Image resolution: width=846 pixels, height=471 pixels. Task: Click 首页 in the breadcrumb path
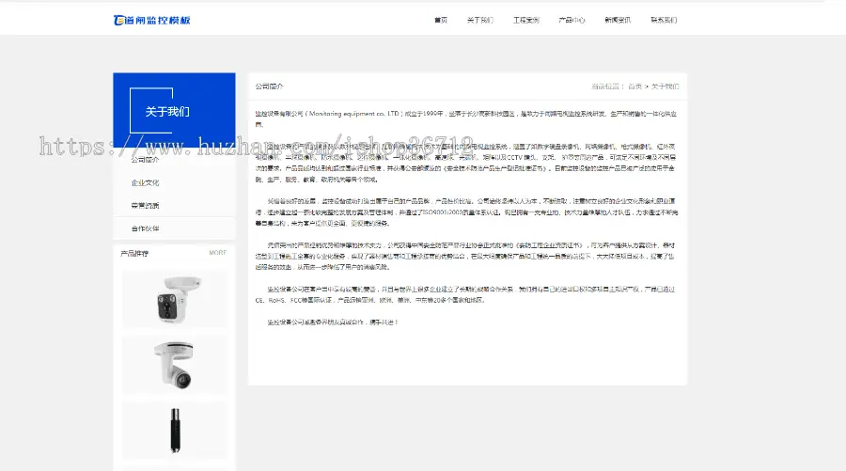(x=635, y=86)
